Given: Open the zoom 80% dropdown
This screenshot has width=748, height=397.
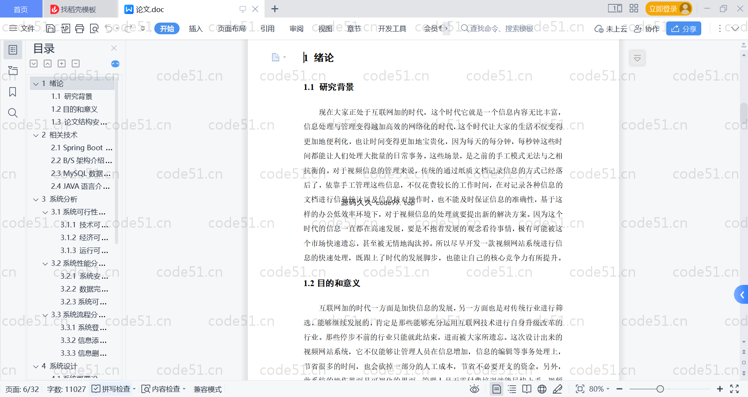Looking at the screenshot, I should (599, 389).
